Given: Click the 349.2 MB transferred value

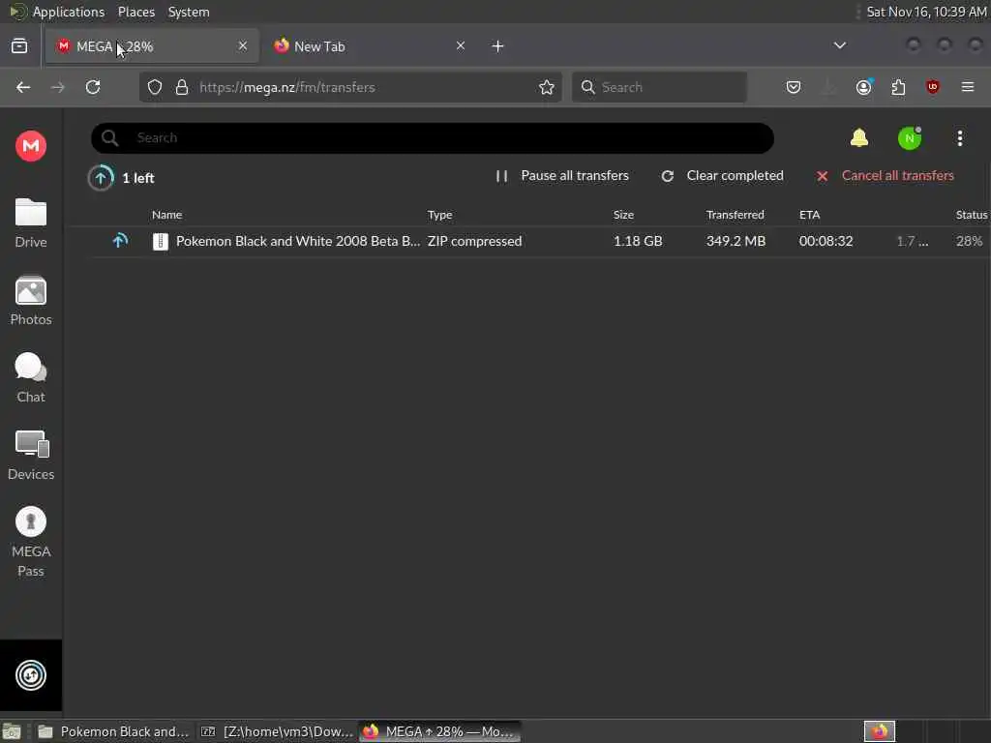Looking at the screenshot, I should pos(736,241).
